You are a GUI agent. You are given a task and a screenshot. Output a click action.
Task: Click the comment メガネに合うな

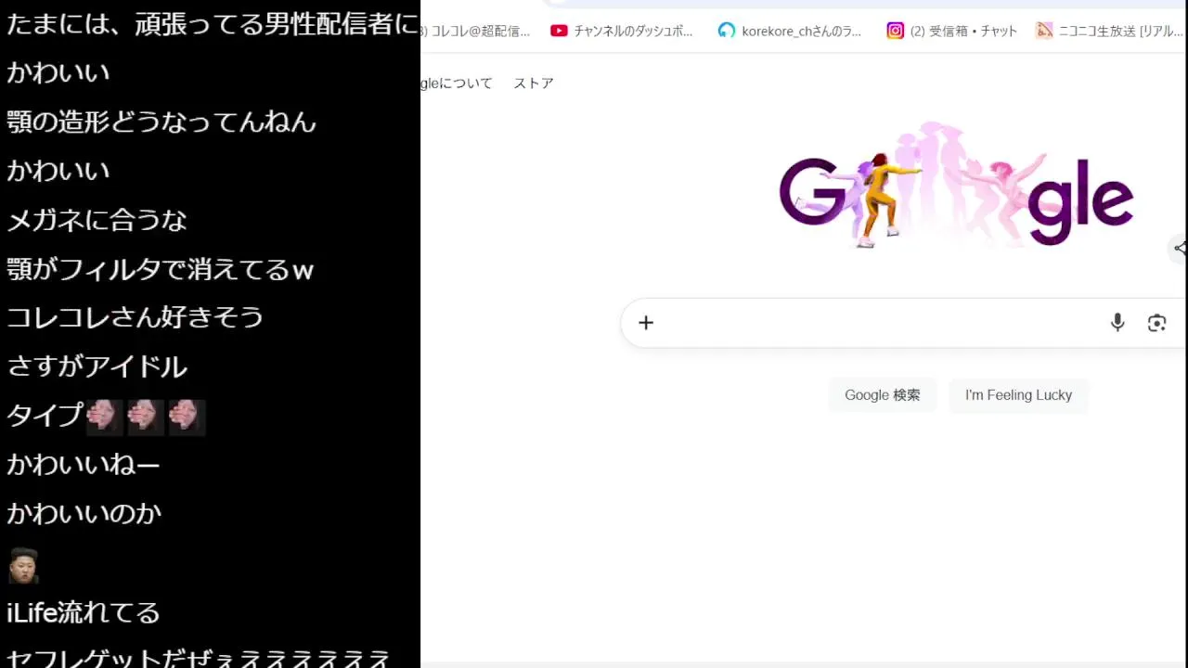tap(97, 220)
